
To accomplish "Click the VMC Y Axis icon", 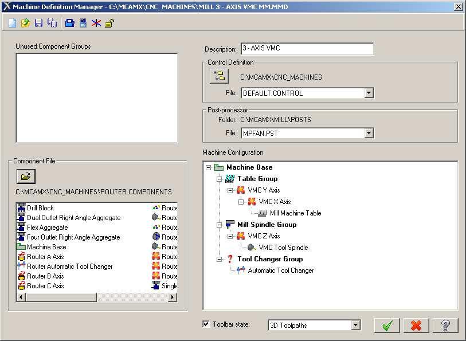I will [241, 190].
